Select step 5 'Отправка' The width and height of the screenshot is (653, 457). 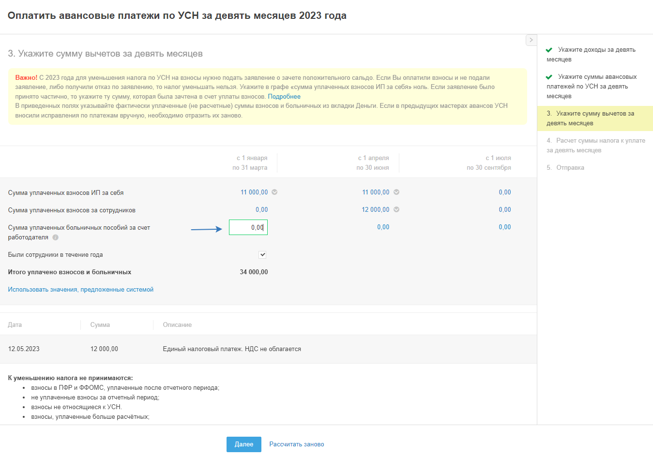coord(565,168)
